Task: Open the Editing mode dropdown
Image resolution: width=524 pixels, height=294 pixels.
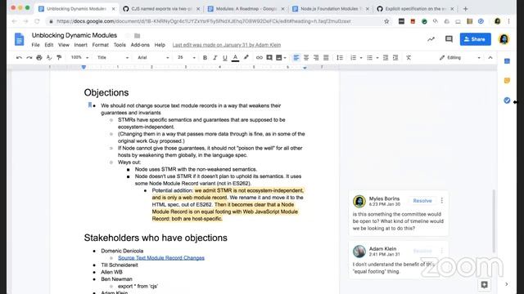Action: pos(460,58)
